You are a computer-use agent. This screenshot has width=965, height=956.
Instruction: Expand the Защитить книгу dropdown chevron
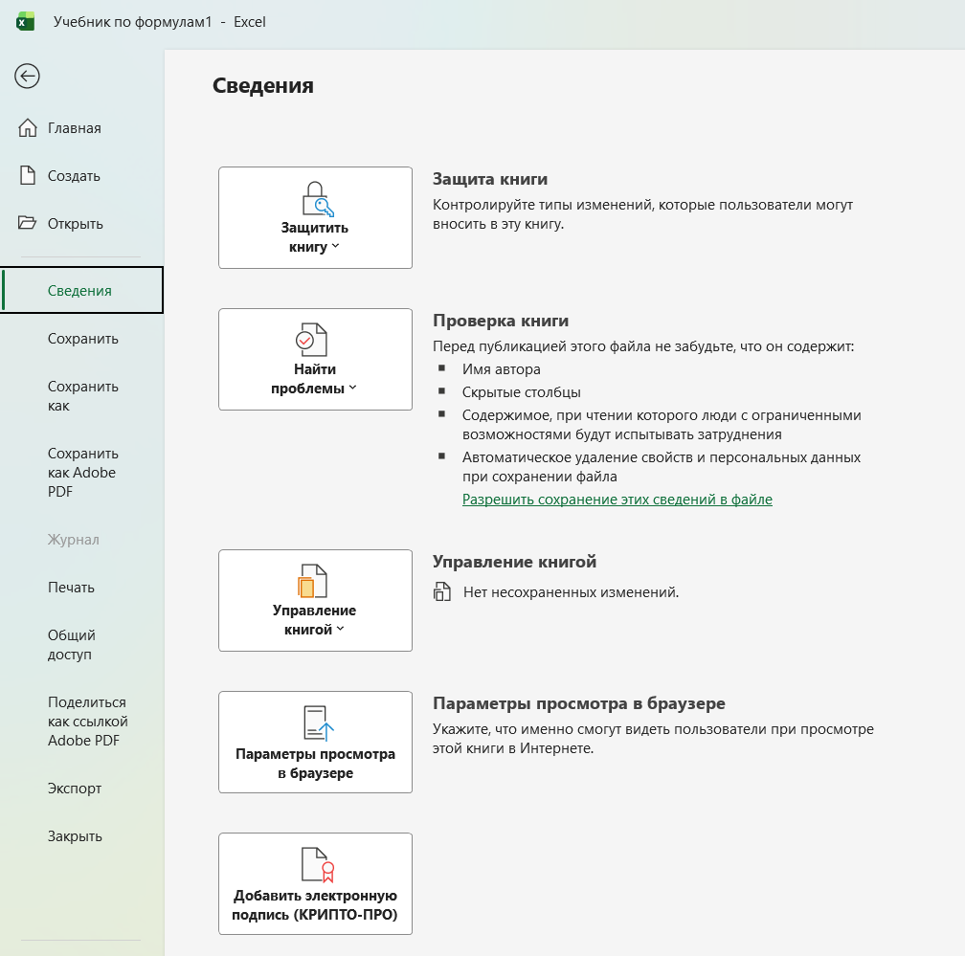(x=335, y=246)
